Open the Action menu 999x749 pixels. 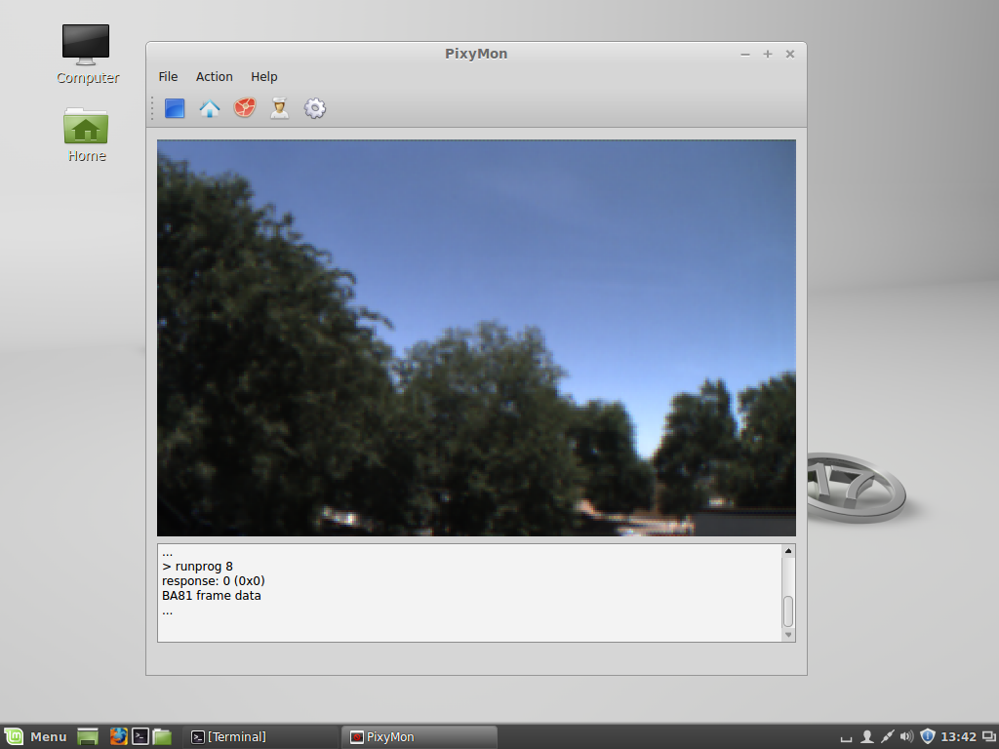coord(214,77)
